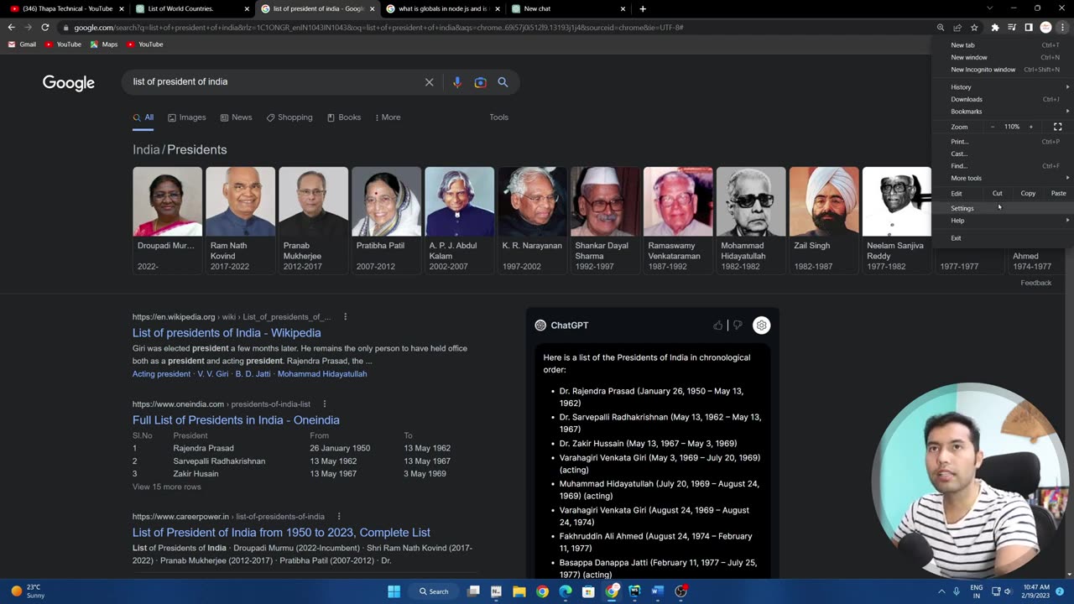Click the Google logo
Image resolution: width=1074 pixels, height=604 pixels.
pos(69,83)
